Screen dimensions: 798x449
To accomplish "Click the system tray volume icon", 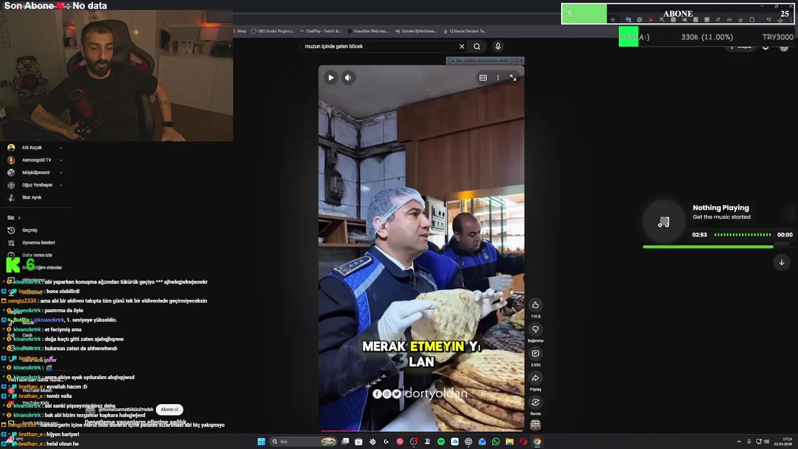I will (x=766, y=442).
